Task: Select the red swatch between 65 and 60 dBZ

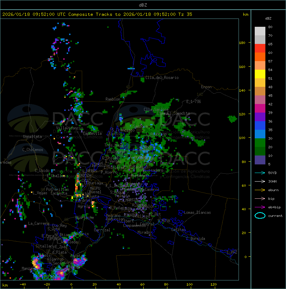Action: (x=260, y=48)
